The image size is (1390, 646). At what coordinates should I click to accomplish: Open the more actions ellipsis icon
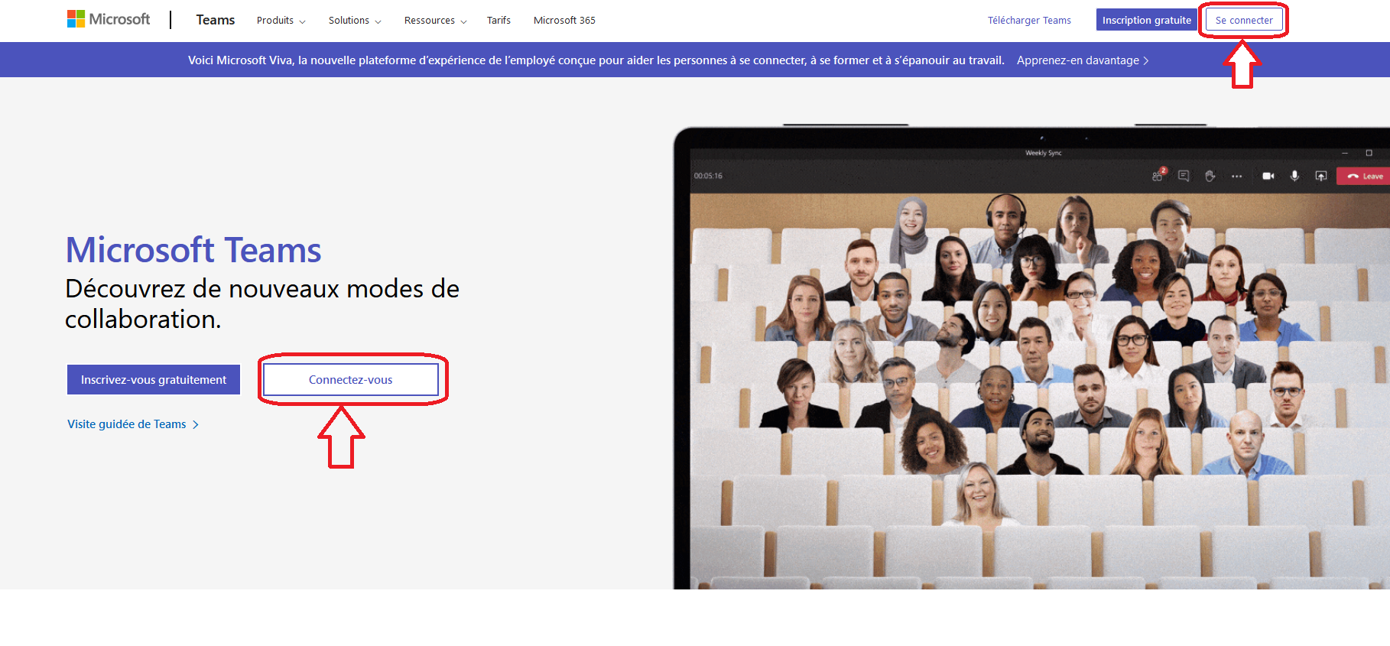click(1236, 176)
